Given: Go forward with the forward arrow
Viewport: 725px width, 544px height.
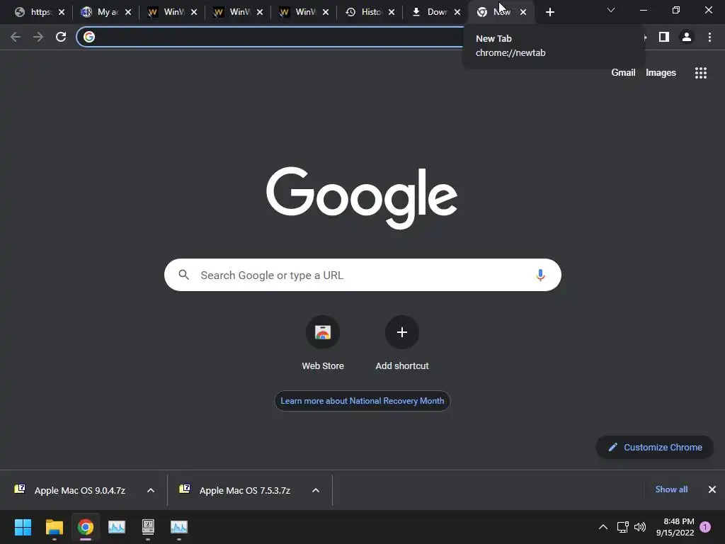Looking at the screenshot, I should pos(38,37).
